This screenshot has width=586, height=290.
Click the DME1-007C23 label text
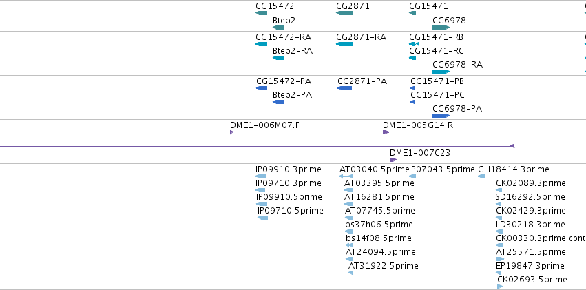(420, 152)
